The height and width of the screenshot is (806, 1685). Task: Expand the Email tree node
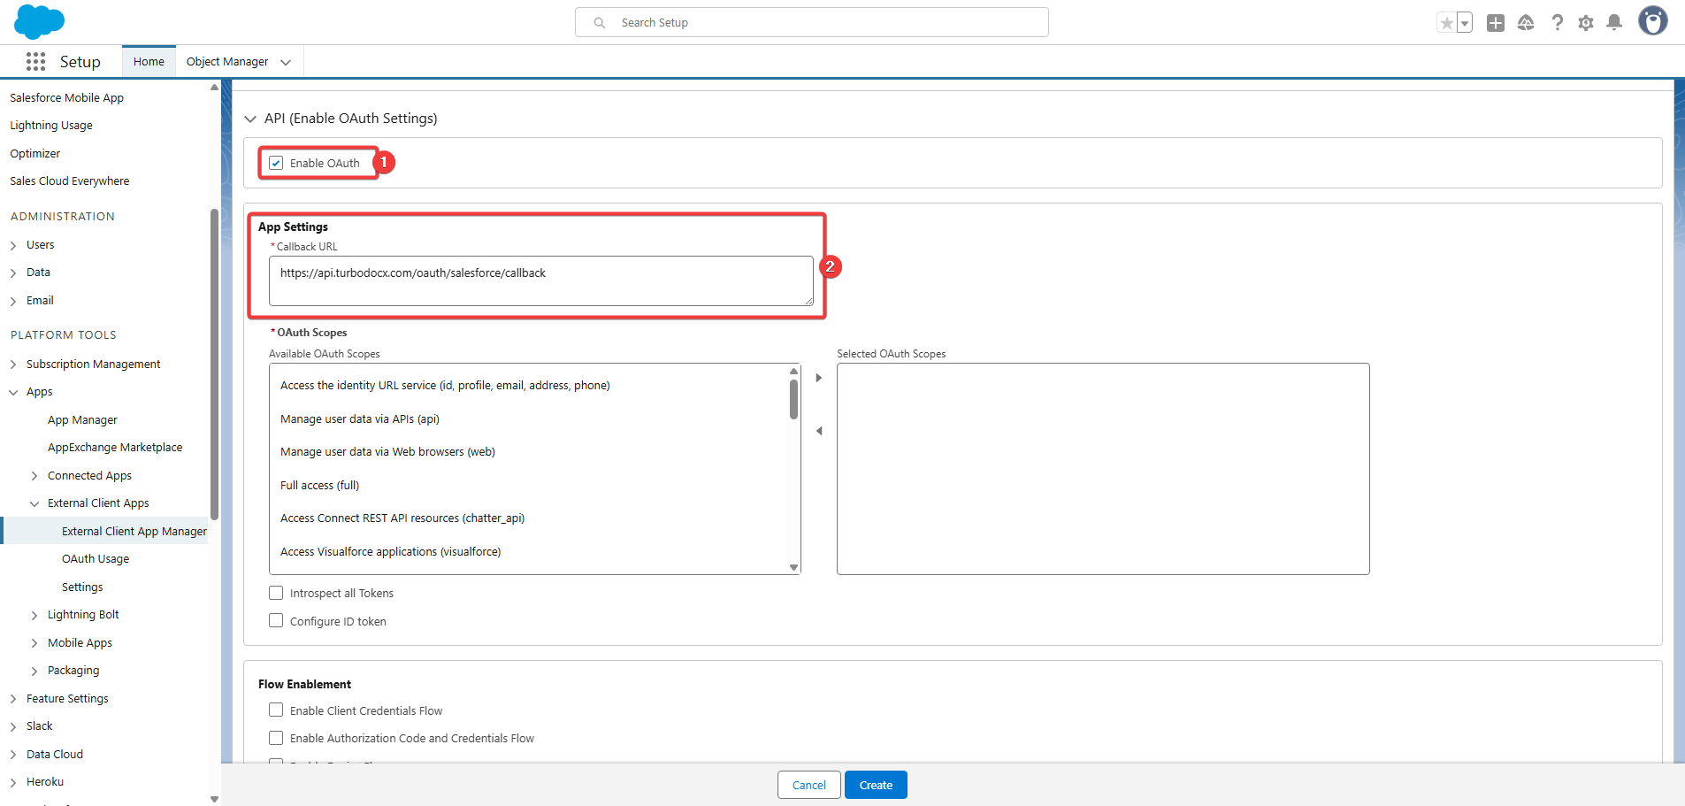(13, 302)
